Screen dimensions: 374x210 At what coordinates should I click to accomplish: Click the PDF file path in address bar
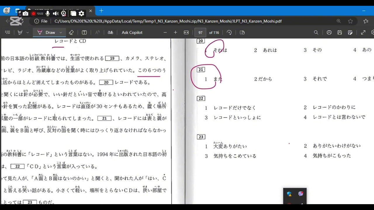tap(168, 21)
